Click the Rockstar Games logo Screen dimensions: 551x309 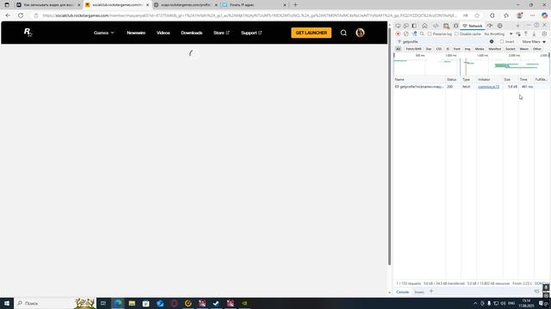[x=28, y=33]
